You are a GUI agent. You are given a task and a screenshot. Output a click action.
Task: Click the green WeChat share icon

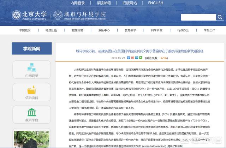[x=141, y=58]
